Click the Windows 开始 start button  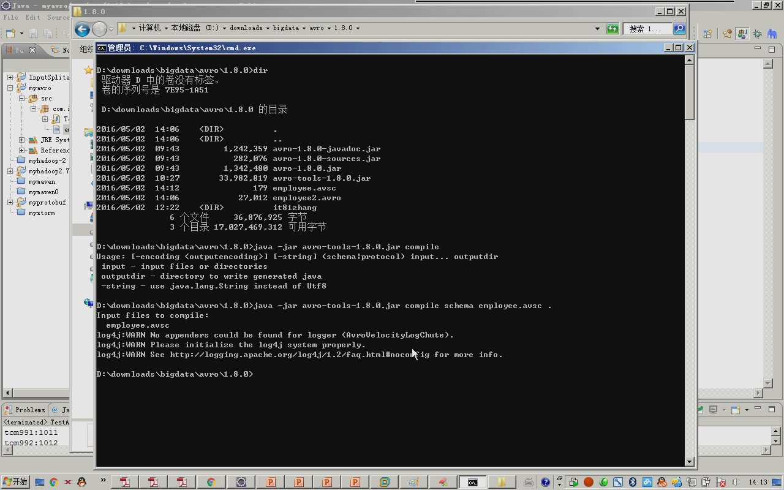[15, 482]
